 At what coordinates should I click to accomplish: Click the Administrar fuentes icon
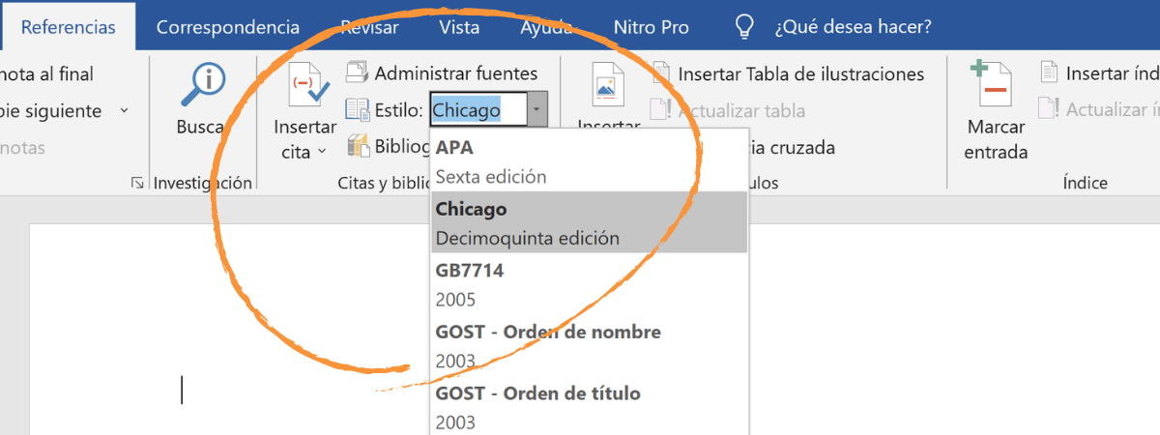pyautogui.click(x=358, y=73)
